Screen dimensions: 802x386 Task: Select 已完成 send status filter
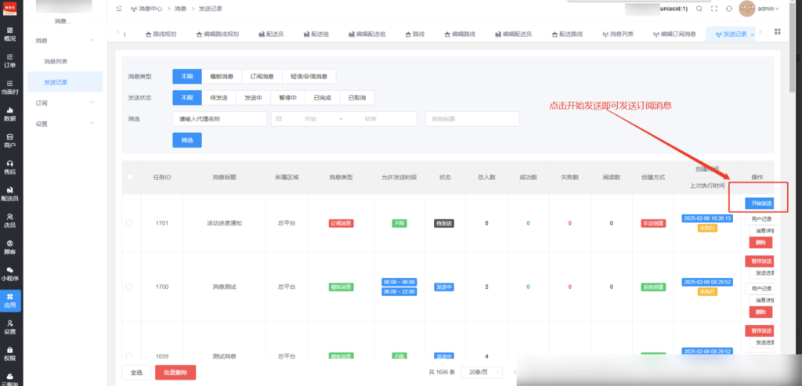322,98
